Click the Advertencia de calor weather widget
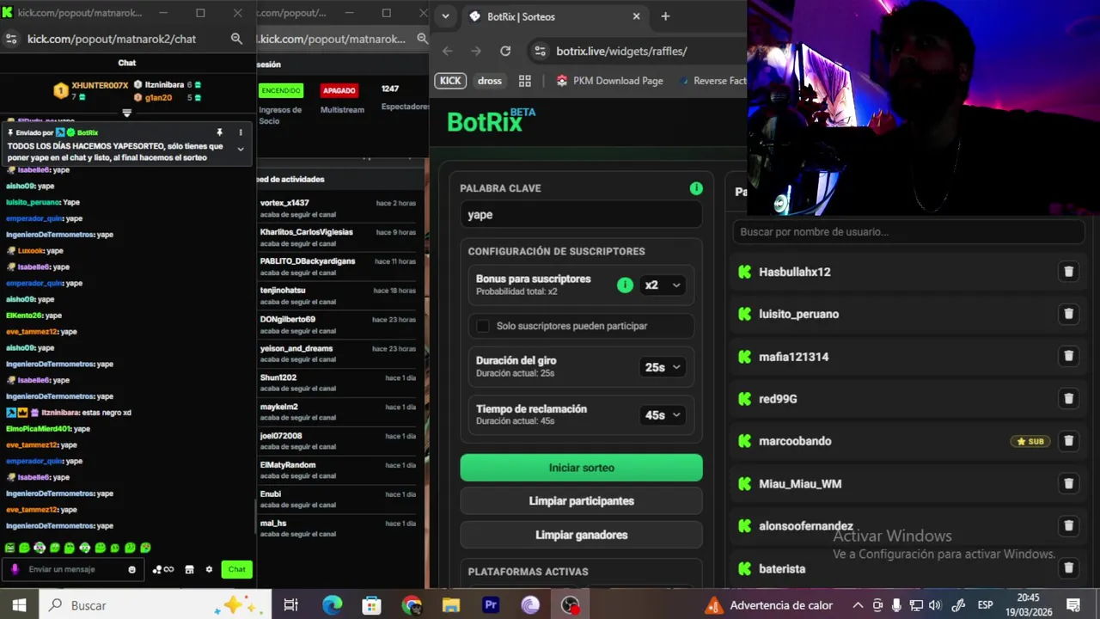Viewport: 1100px width, 619px height. (x=768, y=605)
